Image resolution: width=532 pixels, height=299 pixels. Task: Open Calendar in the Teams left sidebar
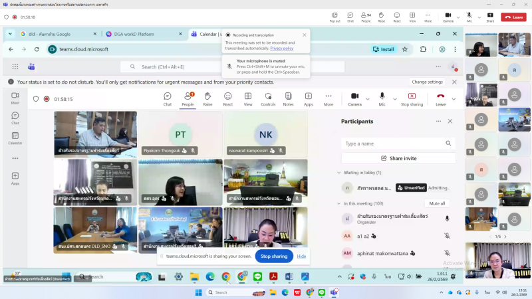coord(15,138)
